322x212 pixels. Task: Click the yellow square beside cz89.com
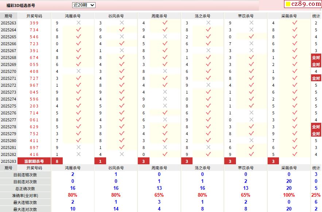[288, 4]
